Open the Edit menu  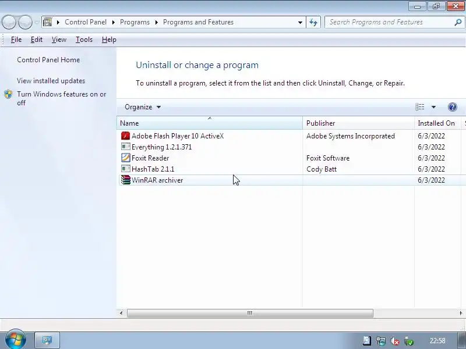[x=37, y=40]
